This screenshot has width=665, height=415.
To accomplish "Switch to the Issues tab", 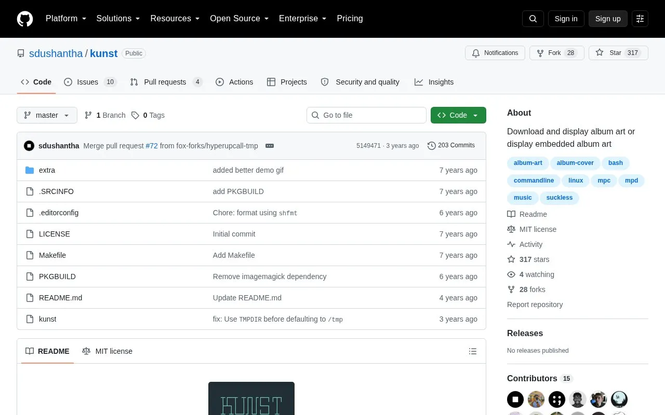I will tap(90, 82).
